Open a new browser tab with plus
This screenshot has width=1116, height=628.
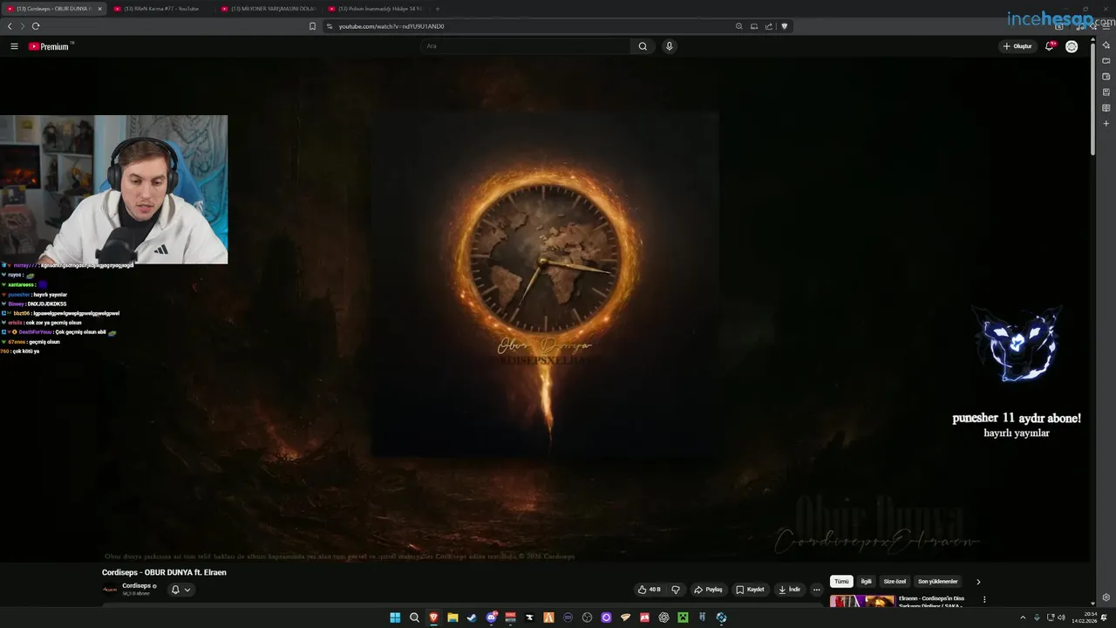pos(438,9)
